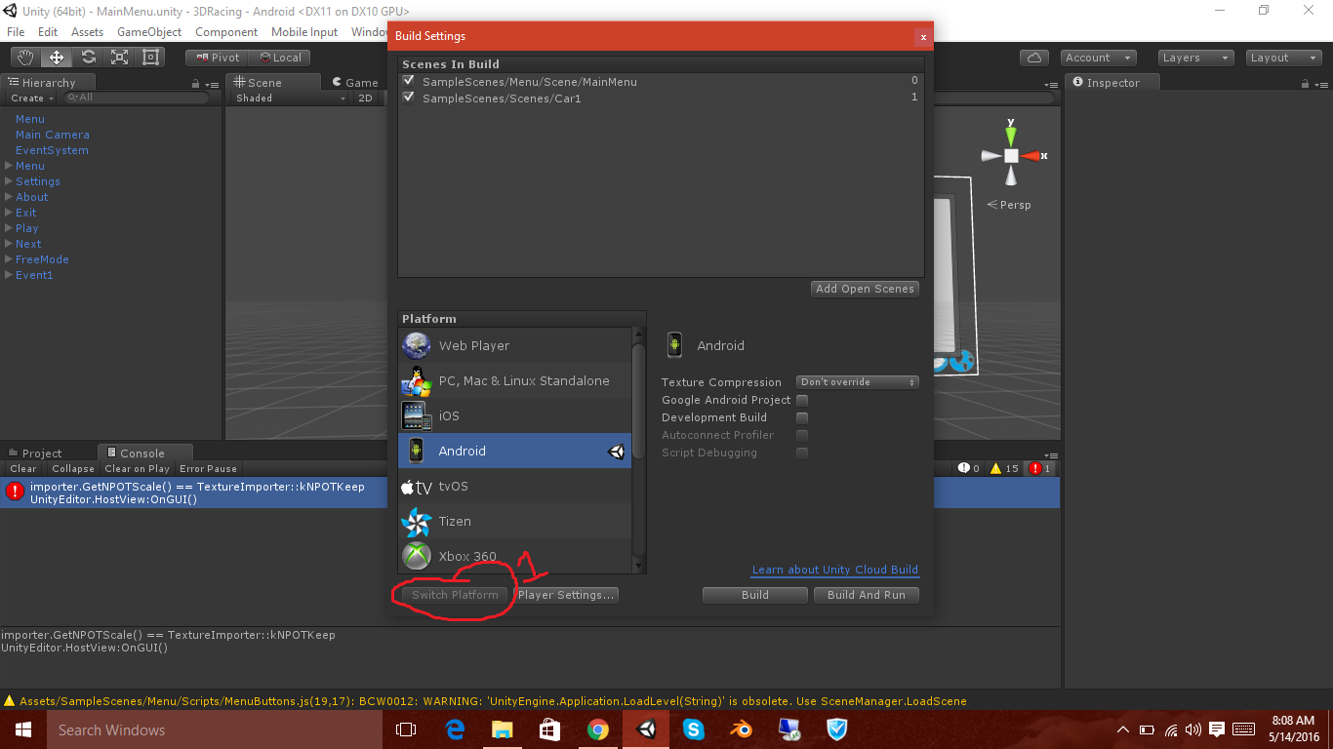Clear the Console with the Clear button

[23, 469]
